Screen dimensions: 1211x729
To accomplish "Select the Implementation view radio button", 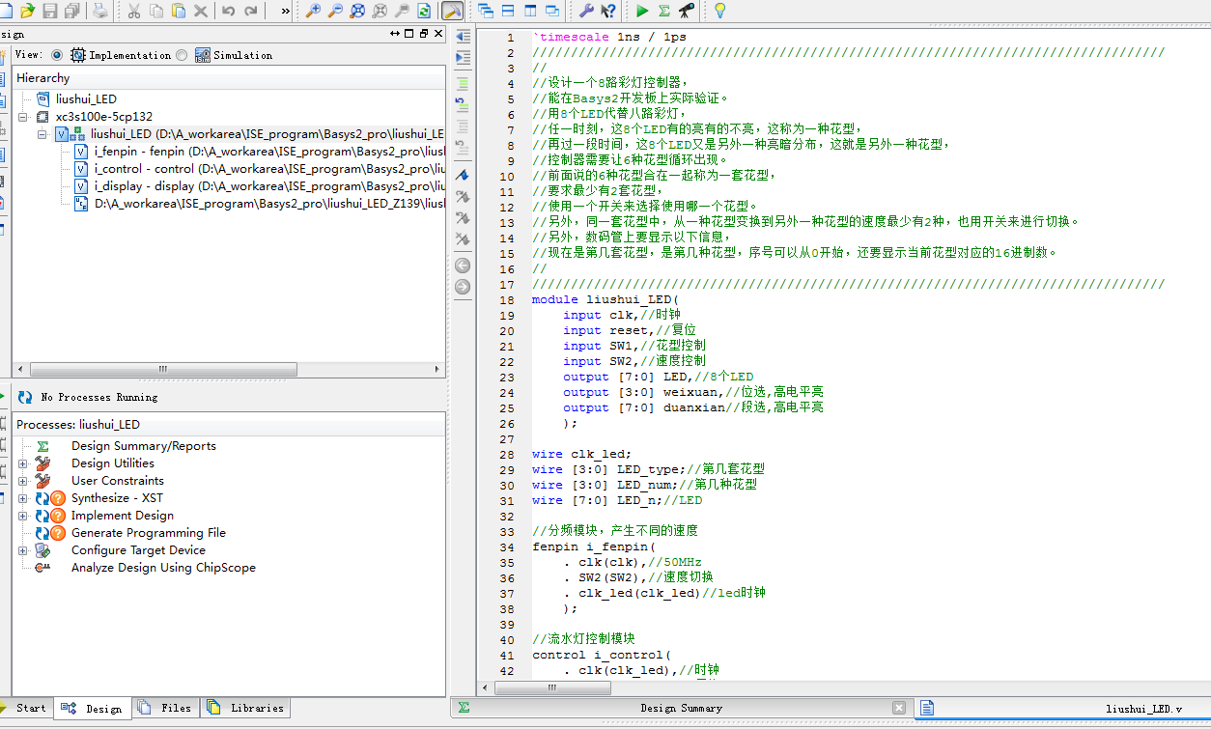I will click(x=57, y=55).
